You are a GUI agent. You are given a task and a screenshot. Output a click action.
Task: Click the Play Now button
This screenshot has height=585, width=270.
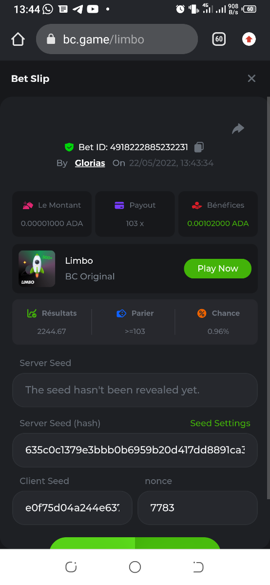(x=218, y=269)
